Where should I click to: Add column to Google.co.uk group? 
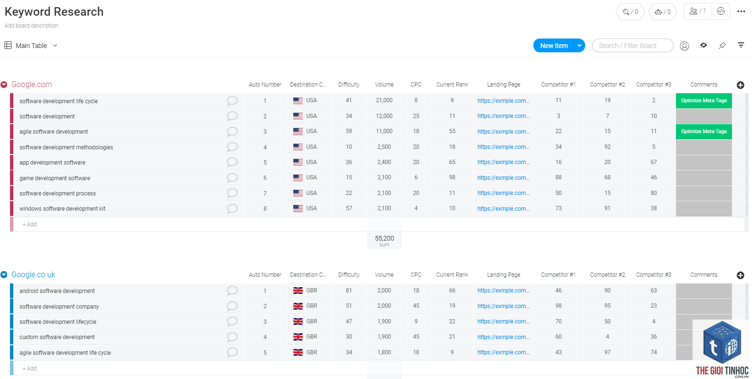[x=740, y=275]
